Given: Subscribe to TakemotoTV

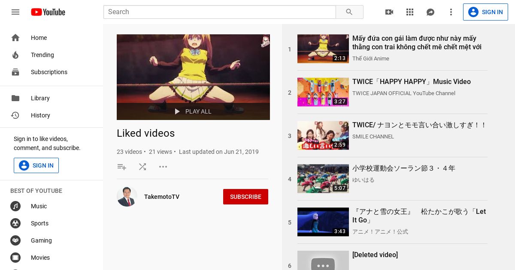Looking at the screenshot, I should click(x=245, y=197).
